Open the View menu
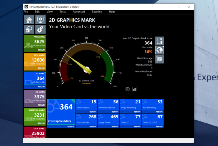 [50, 12]
